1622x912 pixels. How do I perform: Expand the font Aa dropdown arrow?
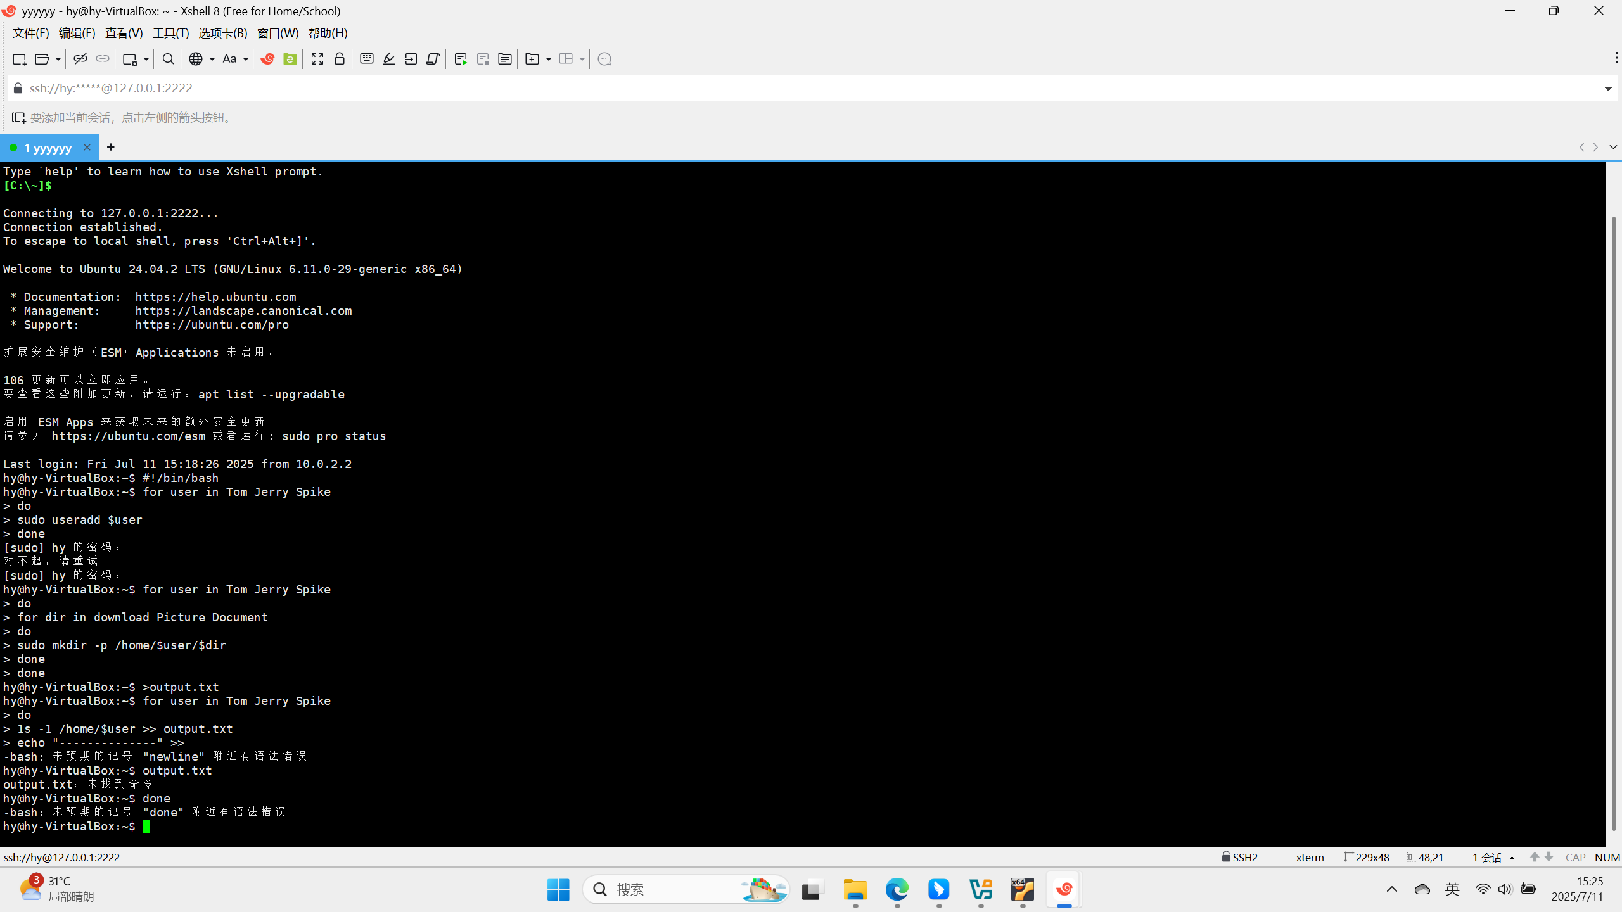pos(246,59)
